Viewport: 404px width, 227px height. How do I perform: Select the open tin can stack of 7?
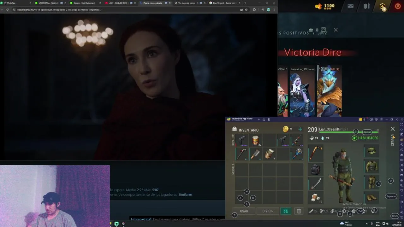269,154
